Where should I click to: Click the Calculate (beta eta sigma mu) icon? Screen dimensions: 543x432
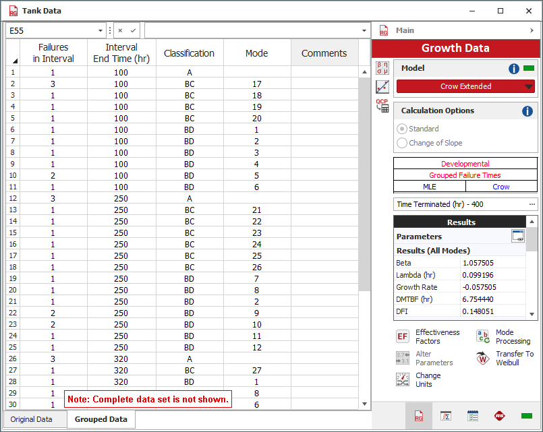(x=382, y=68)
